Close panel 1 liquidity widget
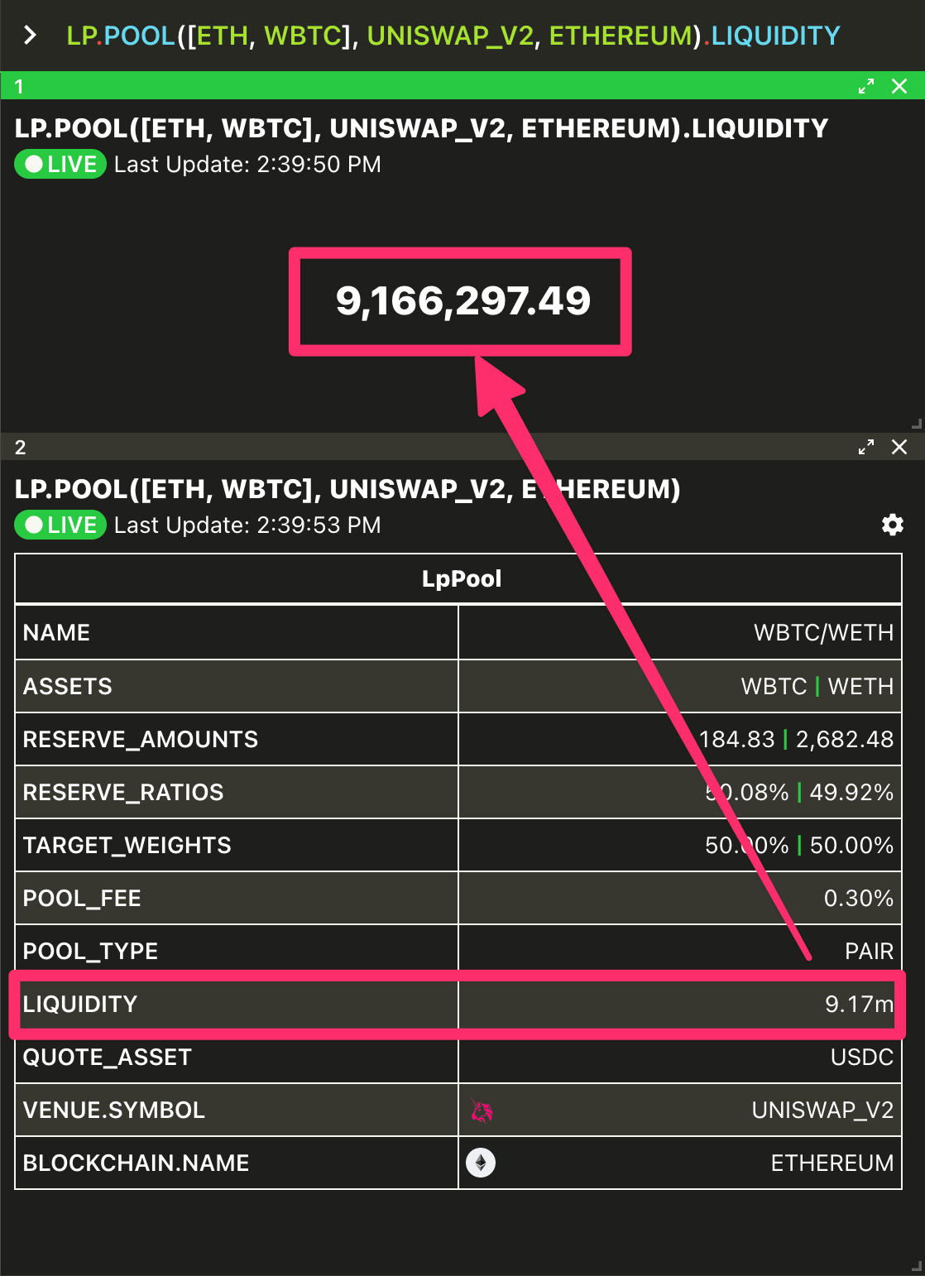 [899, 86]
